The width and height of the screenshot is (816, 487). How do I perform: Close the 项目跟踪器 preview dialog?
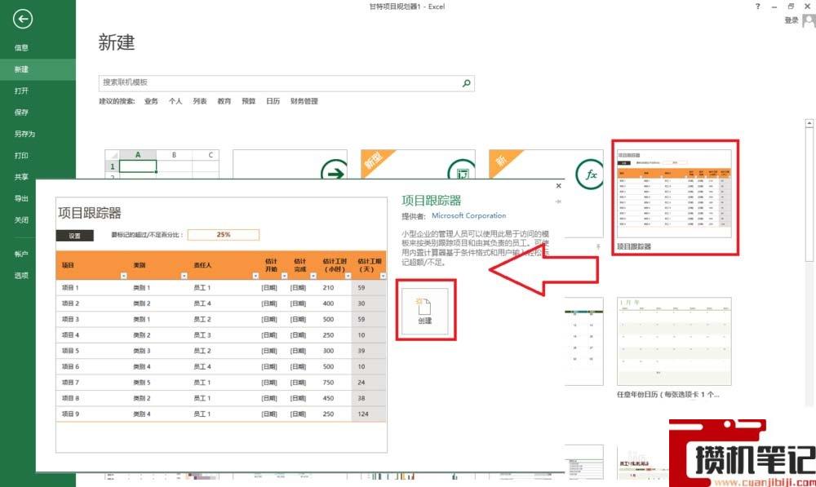coord(558,186)
